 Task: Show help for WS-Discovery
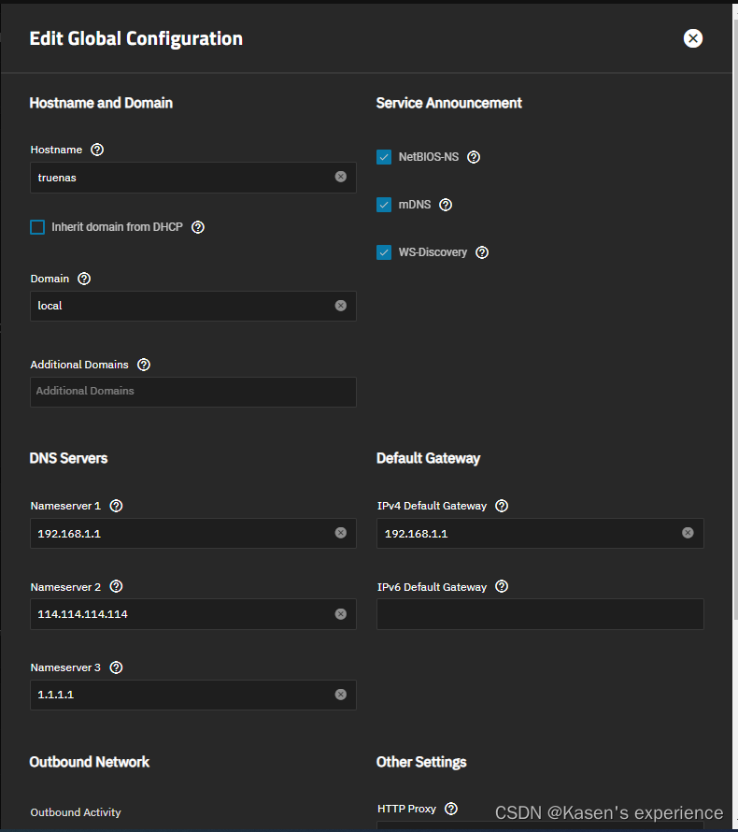(482, 252)
